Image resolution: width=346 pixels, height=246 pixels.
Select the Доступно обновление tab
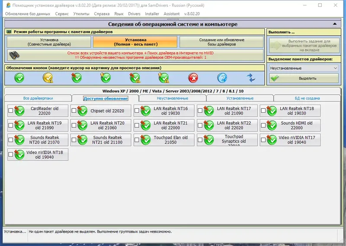(106, 98)
